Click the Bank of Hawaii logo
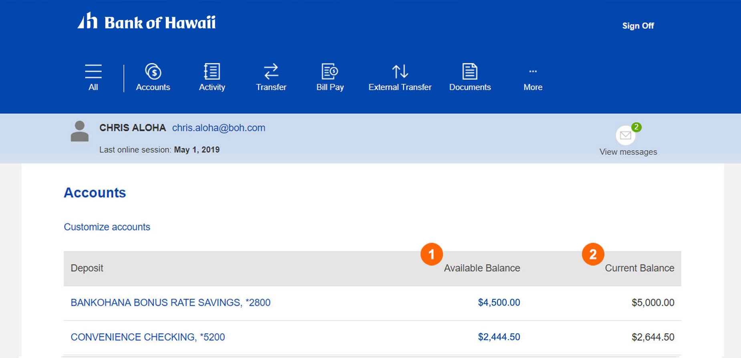The height and width of the screenshot is (358, 741). coord(147,21)
